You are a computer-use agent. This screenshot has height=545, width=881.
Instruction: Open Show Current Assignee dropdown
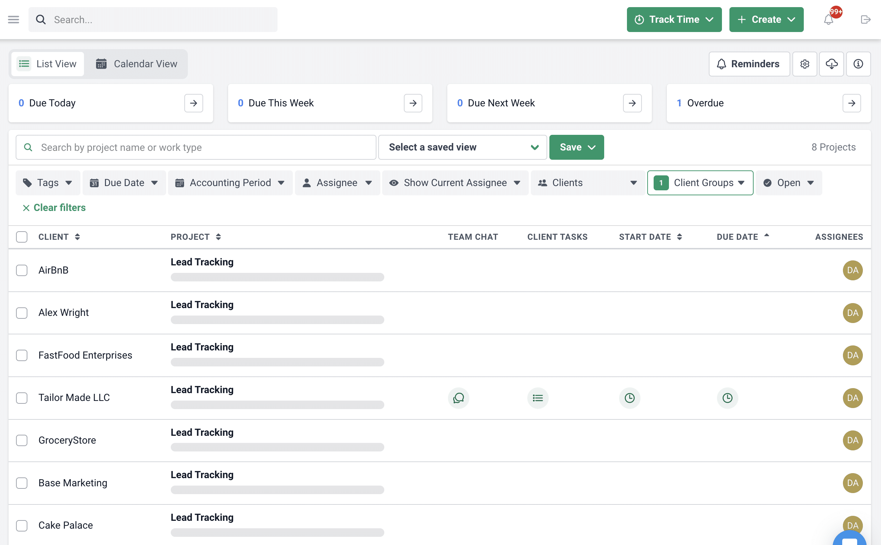pos(455,183)
